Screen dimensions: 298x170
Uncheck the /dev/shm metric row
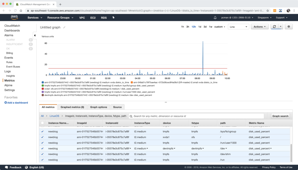42,154
